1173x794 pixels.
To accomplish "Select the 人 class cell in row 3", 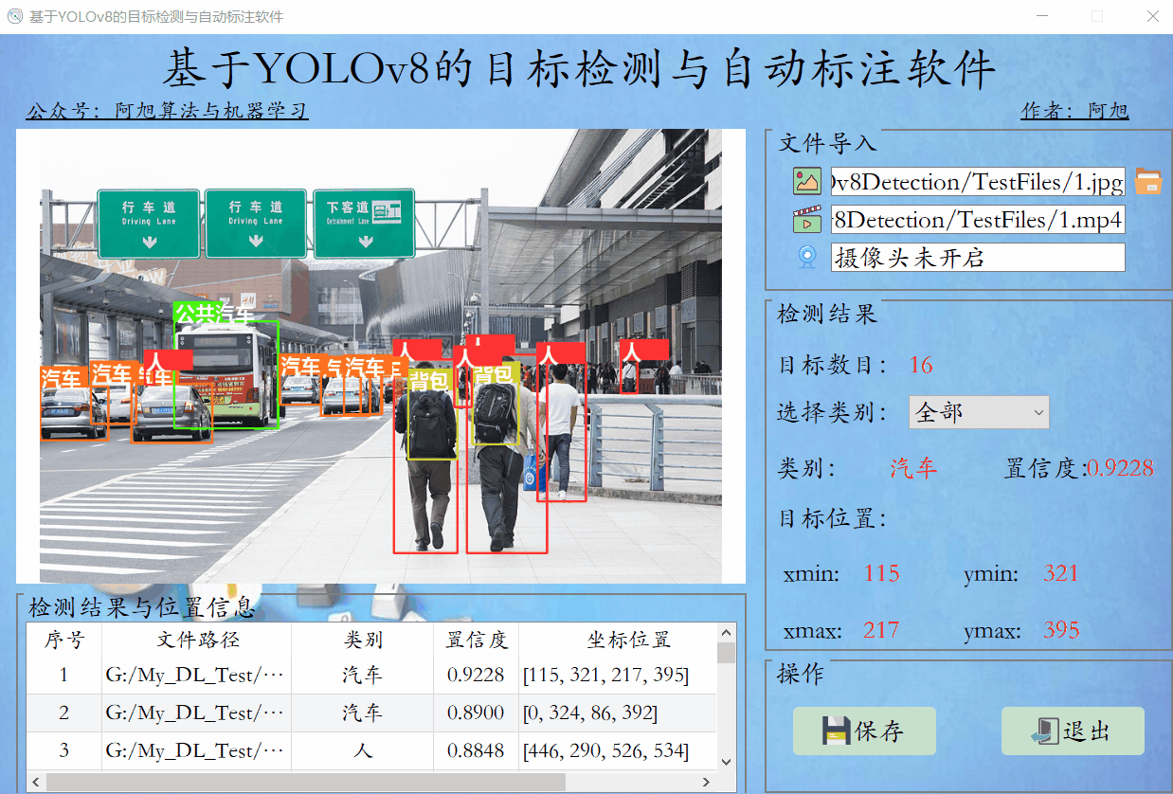I will pyautogui.click(x=362, y=750).
